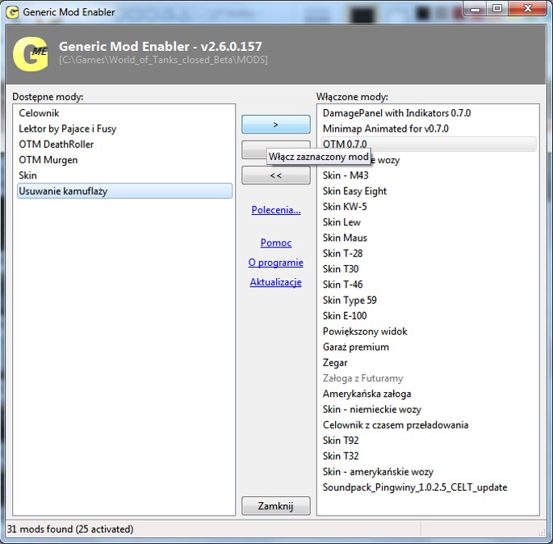Close the Generic Mod Enabler window

528,8
